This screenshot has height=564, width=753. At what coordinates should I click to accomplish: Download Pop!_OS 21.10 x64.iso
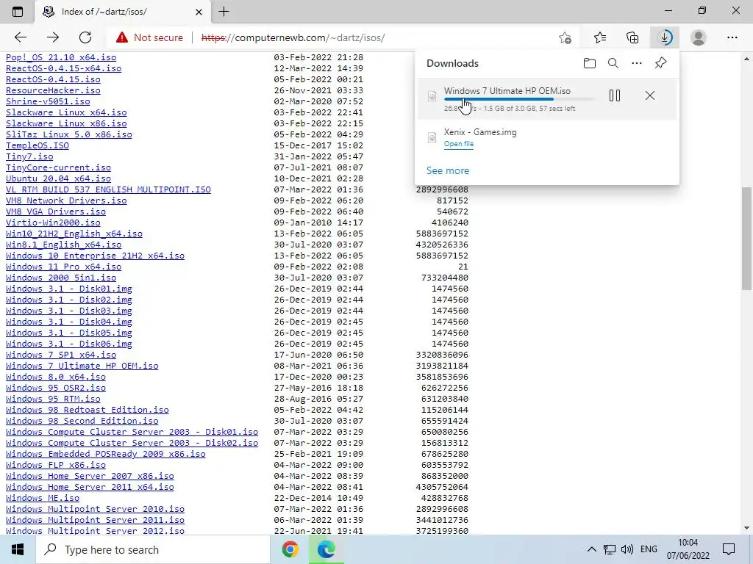61,57
